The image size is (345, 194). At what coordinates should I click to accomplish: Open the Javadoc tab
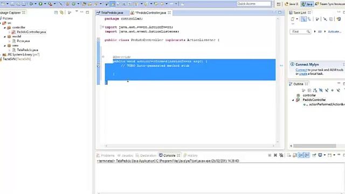[x=125, y=156]
